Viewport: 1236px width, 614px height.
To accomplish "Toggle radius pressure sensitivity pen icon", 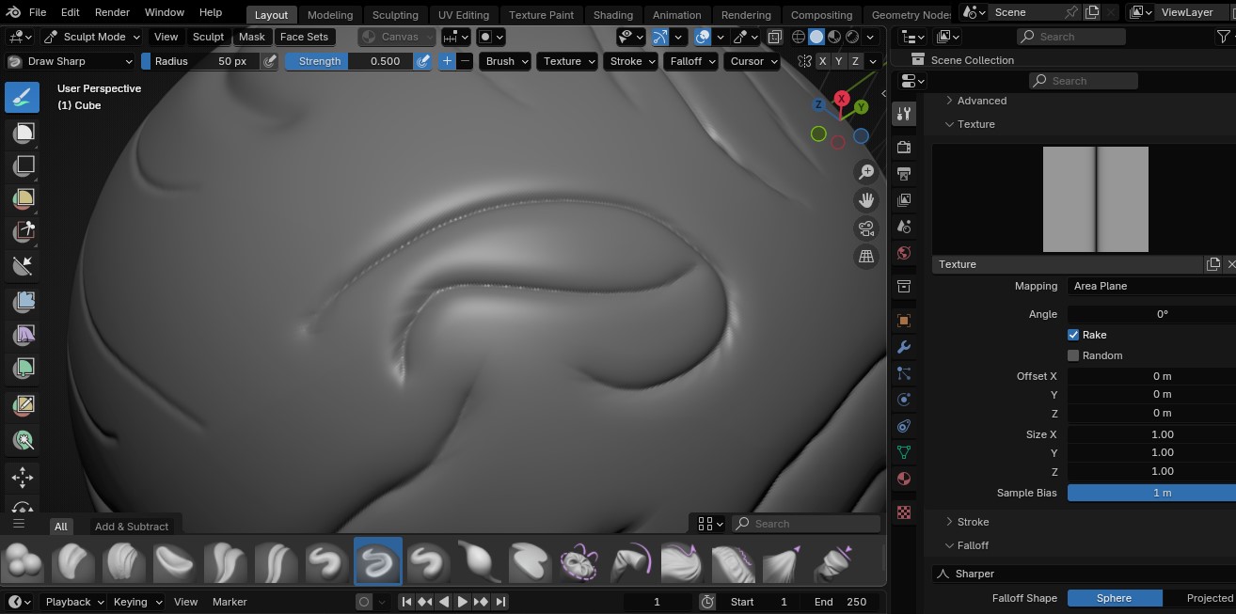I will click(x=270, y=61).
